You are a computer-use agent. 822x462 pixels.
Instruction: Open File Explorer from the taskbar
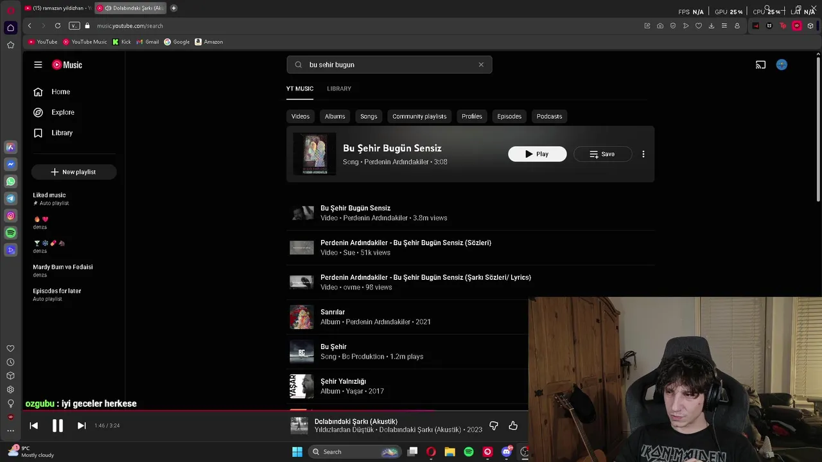[450, 452]
